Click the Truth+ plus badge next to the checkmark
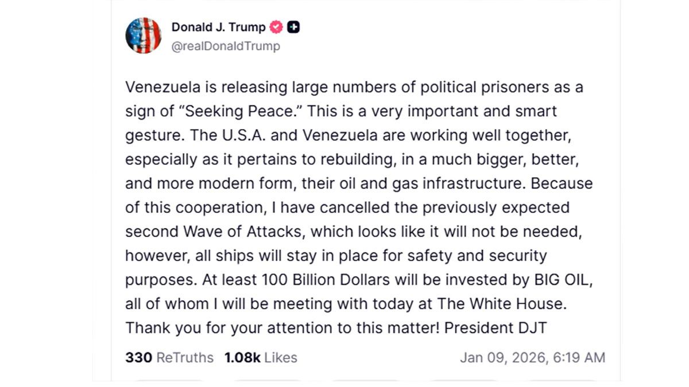The image size is (689, 387). (x=293, y=26)
